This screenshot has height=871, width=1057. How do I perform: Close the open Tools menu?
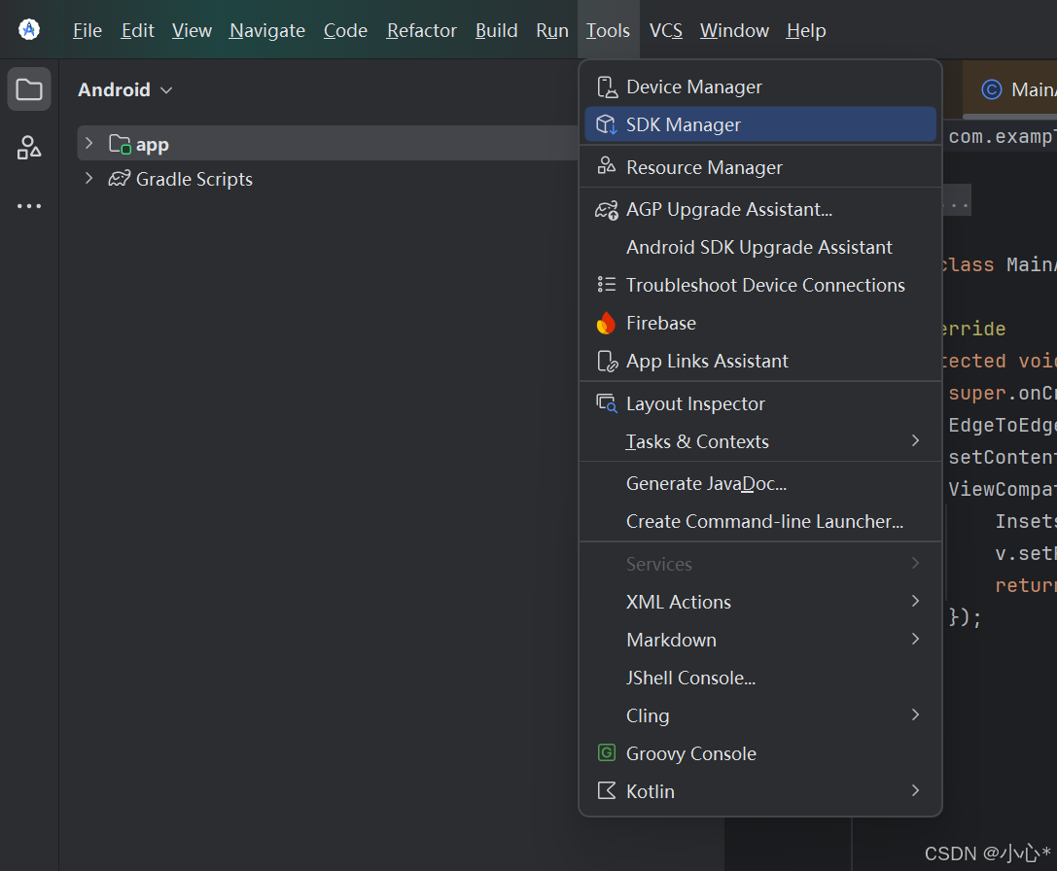pos(608,30)
